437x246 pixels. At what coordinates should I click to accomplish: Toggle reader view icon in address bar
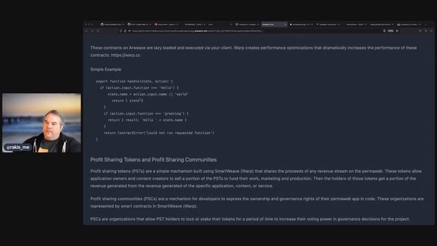384,31
